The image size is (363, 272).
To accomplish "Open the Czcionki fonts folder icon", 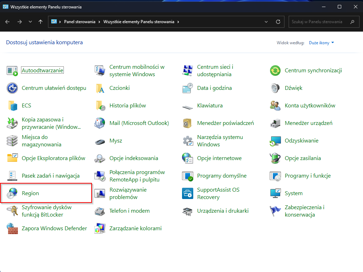I will (x=100, y=88).
